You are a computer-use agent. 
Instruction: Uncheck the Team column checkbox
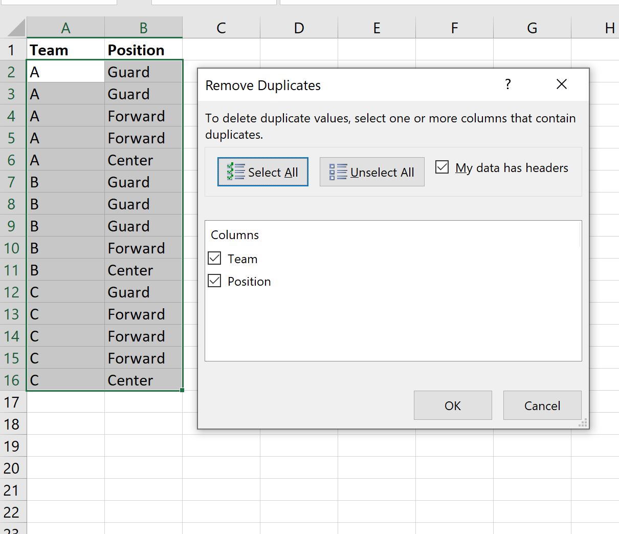[x=214, y=258]
